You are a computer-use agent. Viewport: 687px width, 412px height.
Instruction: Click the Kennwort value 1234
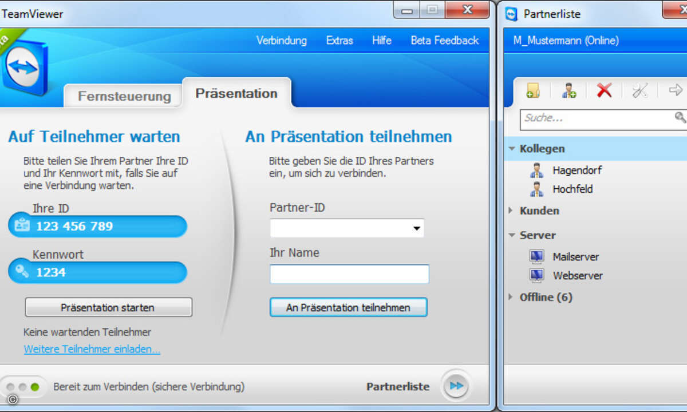(51, 272)
